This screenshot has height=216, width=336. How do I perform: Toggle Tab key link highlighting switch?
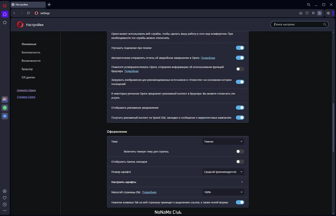(240, 202)
